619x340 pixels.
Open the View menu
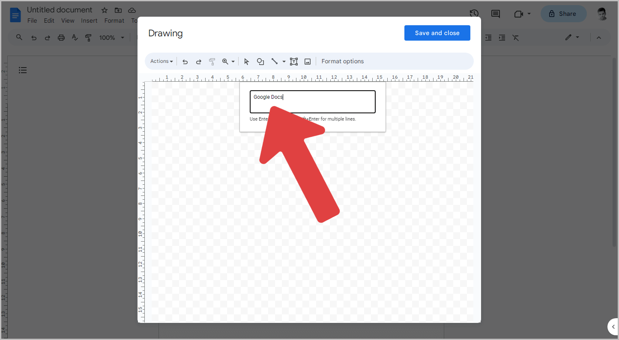point(68,21)
